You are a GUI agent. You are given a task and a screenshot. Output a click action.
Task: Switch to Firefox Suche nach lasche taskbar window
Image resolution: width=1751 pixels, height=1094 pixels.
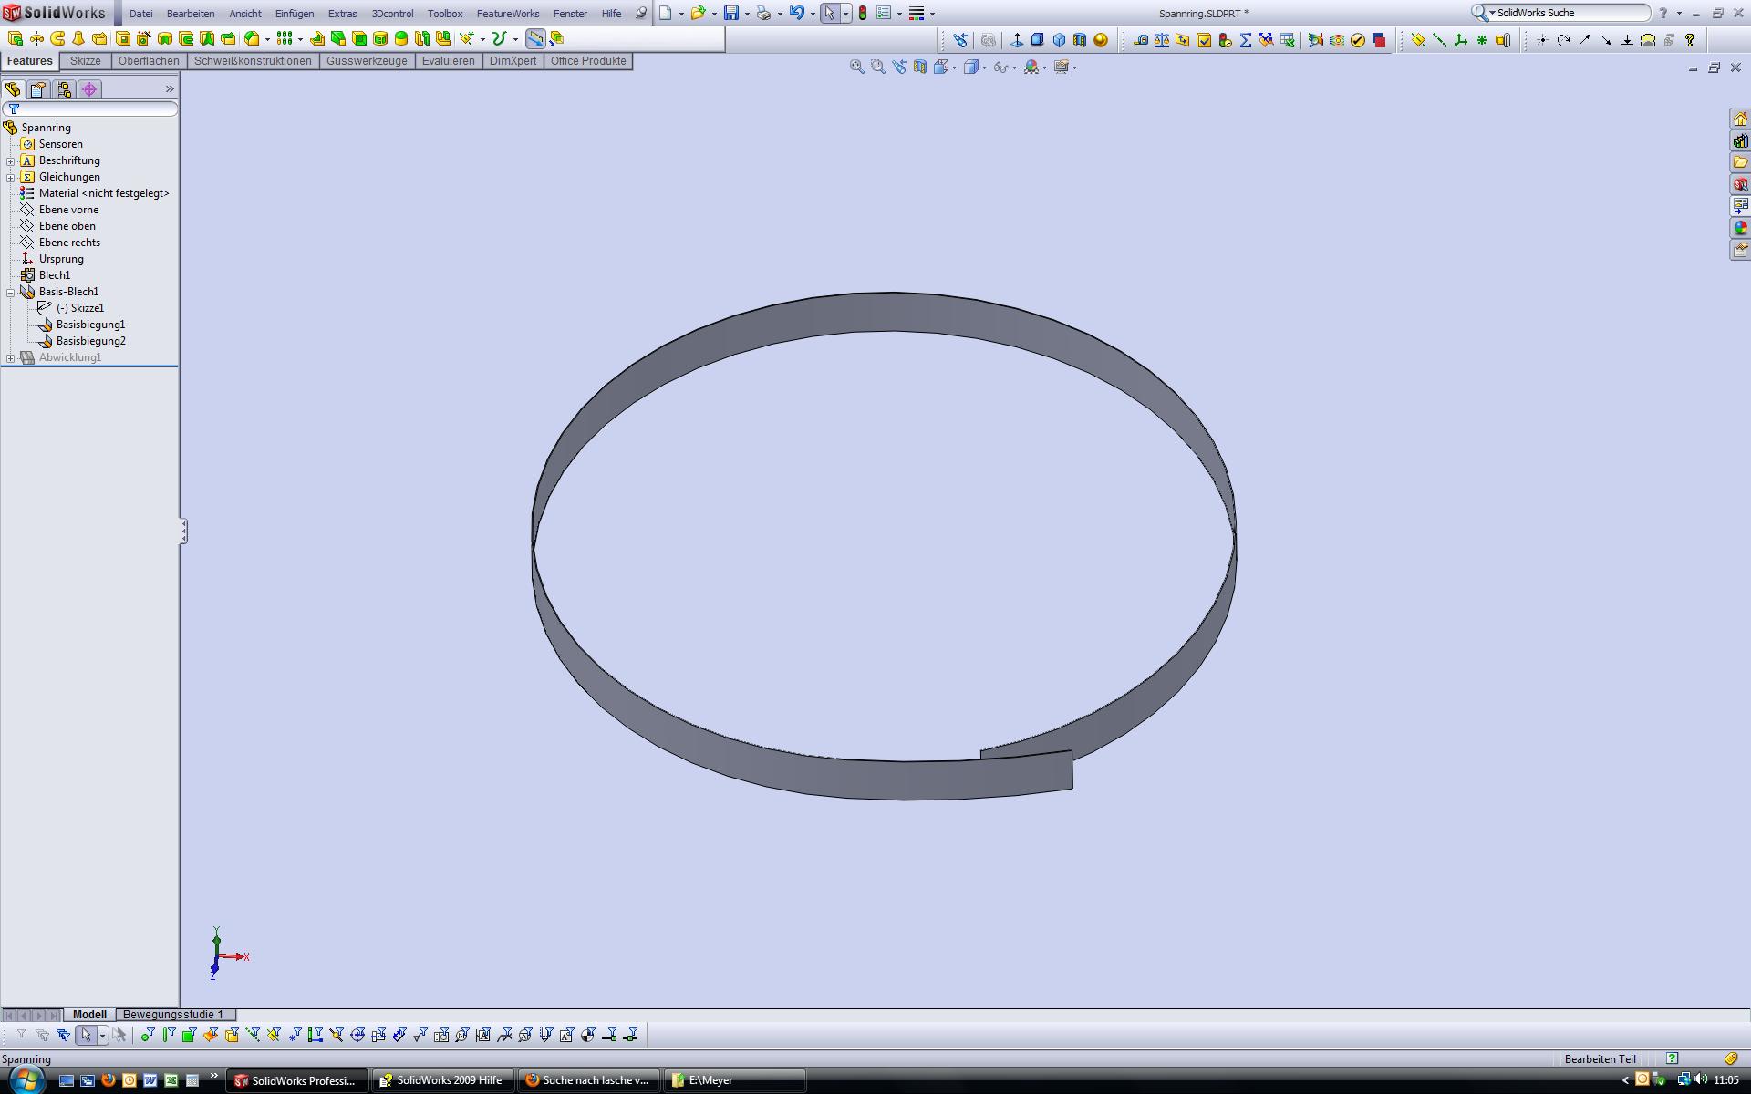tap(589, 1080)
